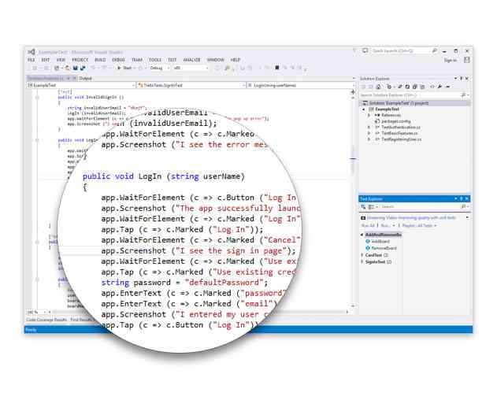Open the FILE menu
This screenshot has width=497, height=411.
coord(31,60)
